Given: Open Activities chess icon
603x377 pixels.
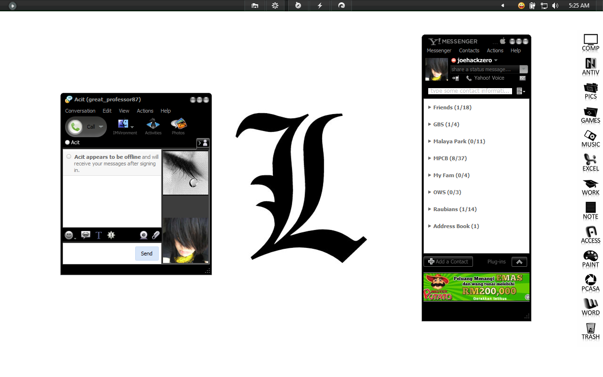Looking at the screenshot, I should 153,124.
